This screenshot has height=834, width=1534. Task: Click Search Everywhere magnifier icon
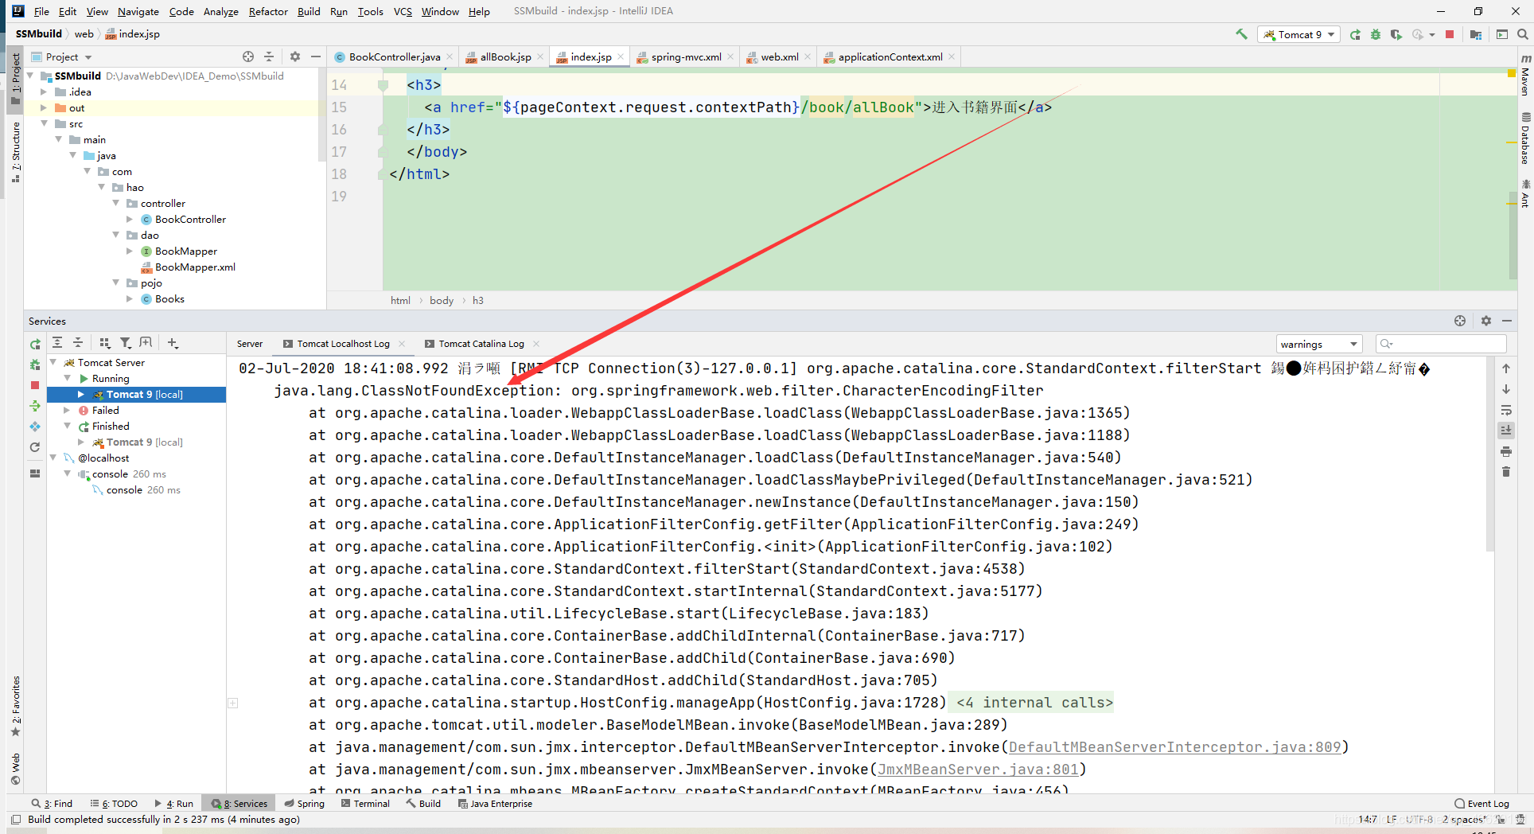pos(1522,34)
